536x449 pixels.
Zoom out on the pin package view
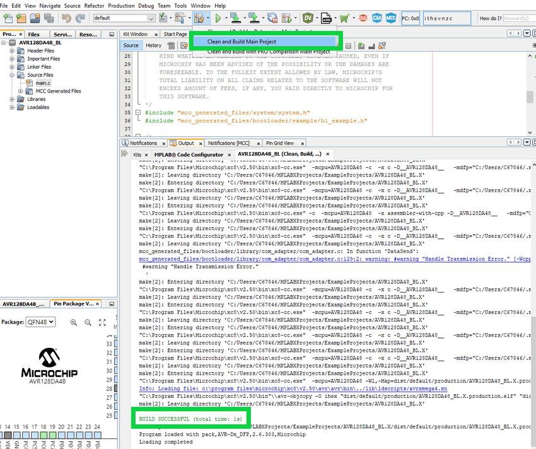click(x=88, y=322)
